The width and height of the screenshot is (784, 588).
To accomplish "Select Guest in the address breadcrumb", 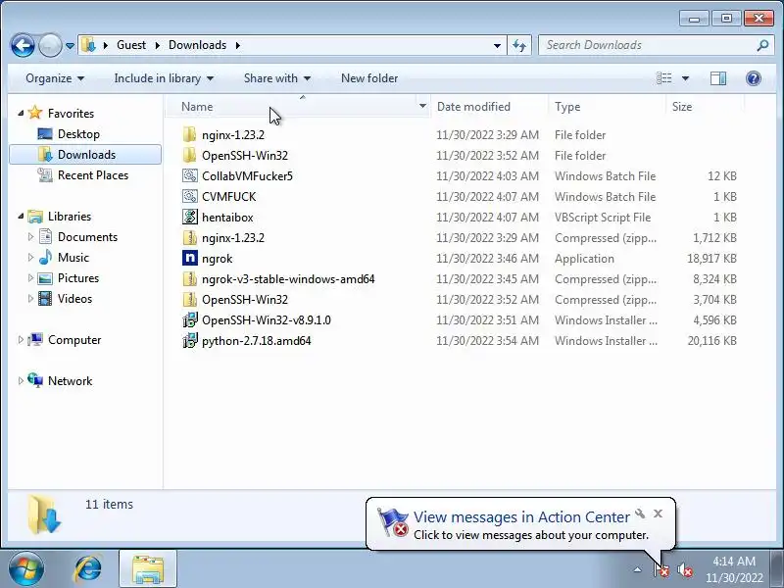I will click(131, 45).
